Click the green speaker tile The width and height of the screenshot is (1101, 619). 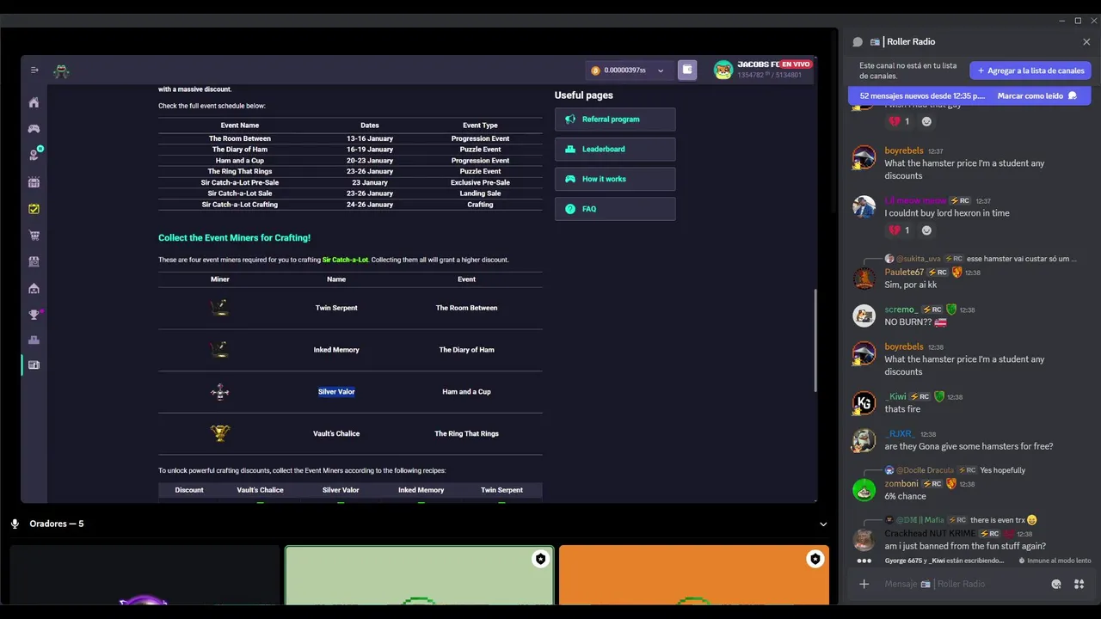(420, 574)
